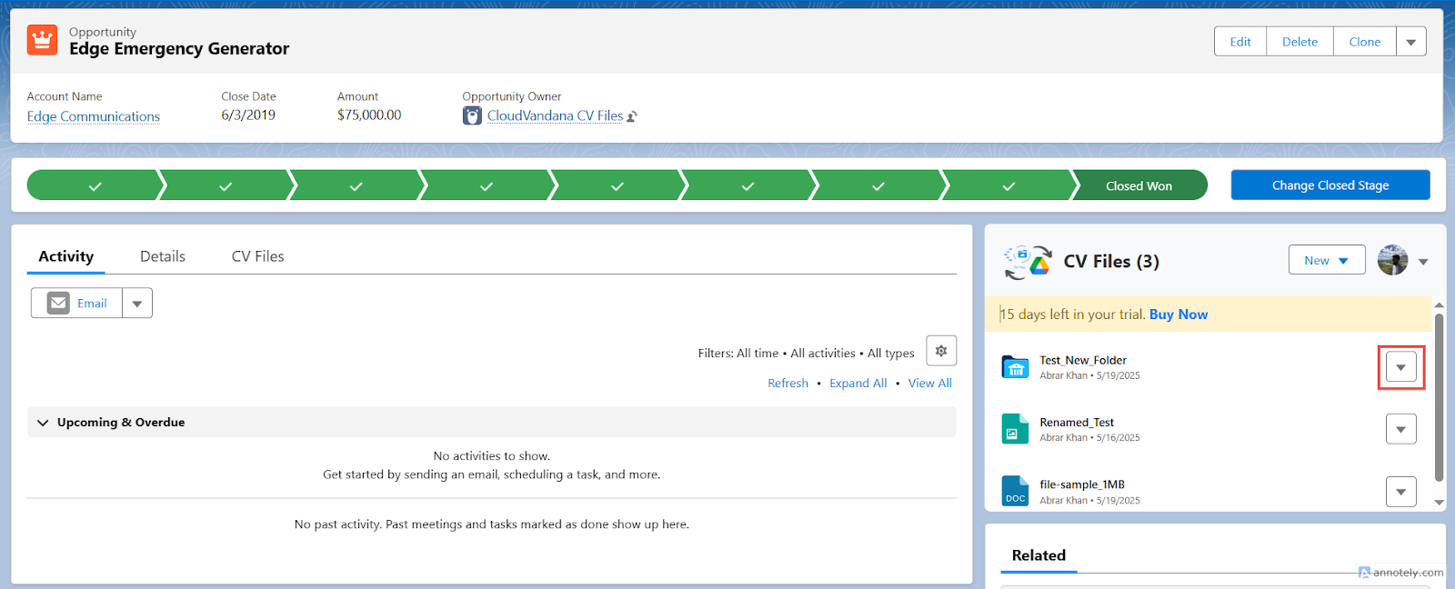Click the CloudVandana owner avatar icon
This screenshot has width=1455, height=589.
tap(472, 115)
